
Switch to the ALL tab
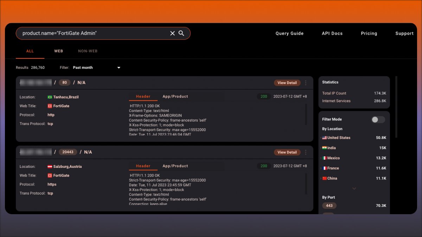tap(30, 51)
